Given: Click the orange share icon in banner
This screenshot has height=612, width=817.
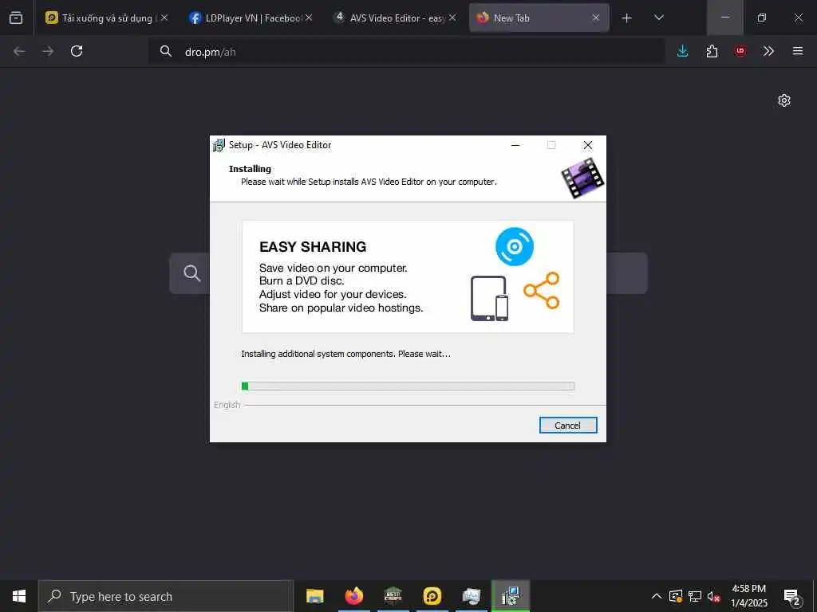Looking at the screenshot, I should 542,290.
